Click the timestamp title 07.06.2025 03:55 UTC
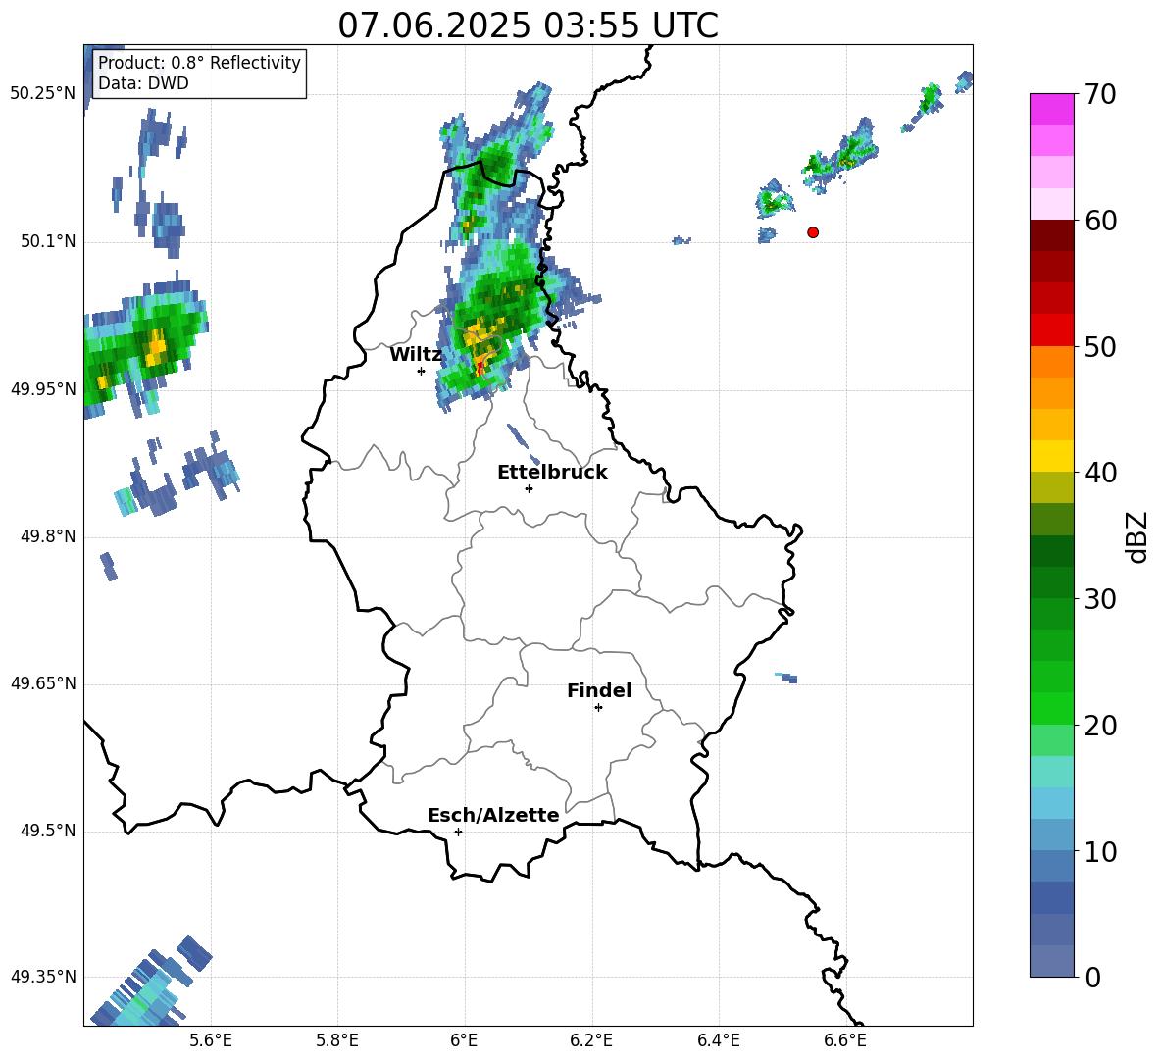1161x1060 pixels. coord(528,25)
